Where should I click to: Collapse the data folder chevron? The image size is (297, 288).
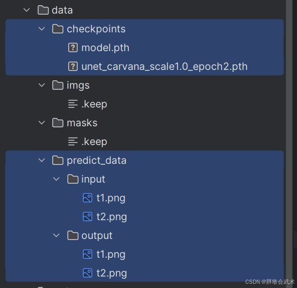[27, 10]
